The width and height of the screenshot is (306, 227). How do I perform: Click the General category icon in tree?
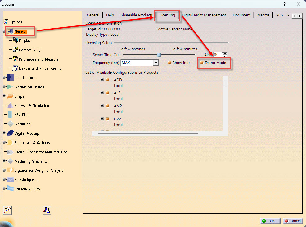[x=11, y=31]
